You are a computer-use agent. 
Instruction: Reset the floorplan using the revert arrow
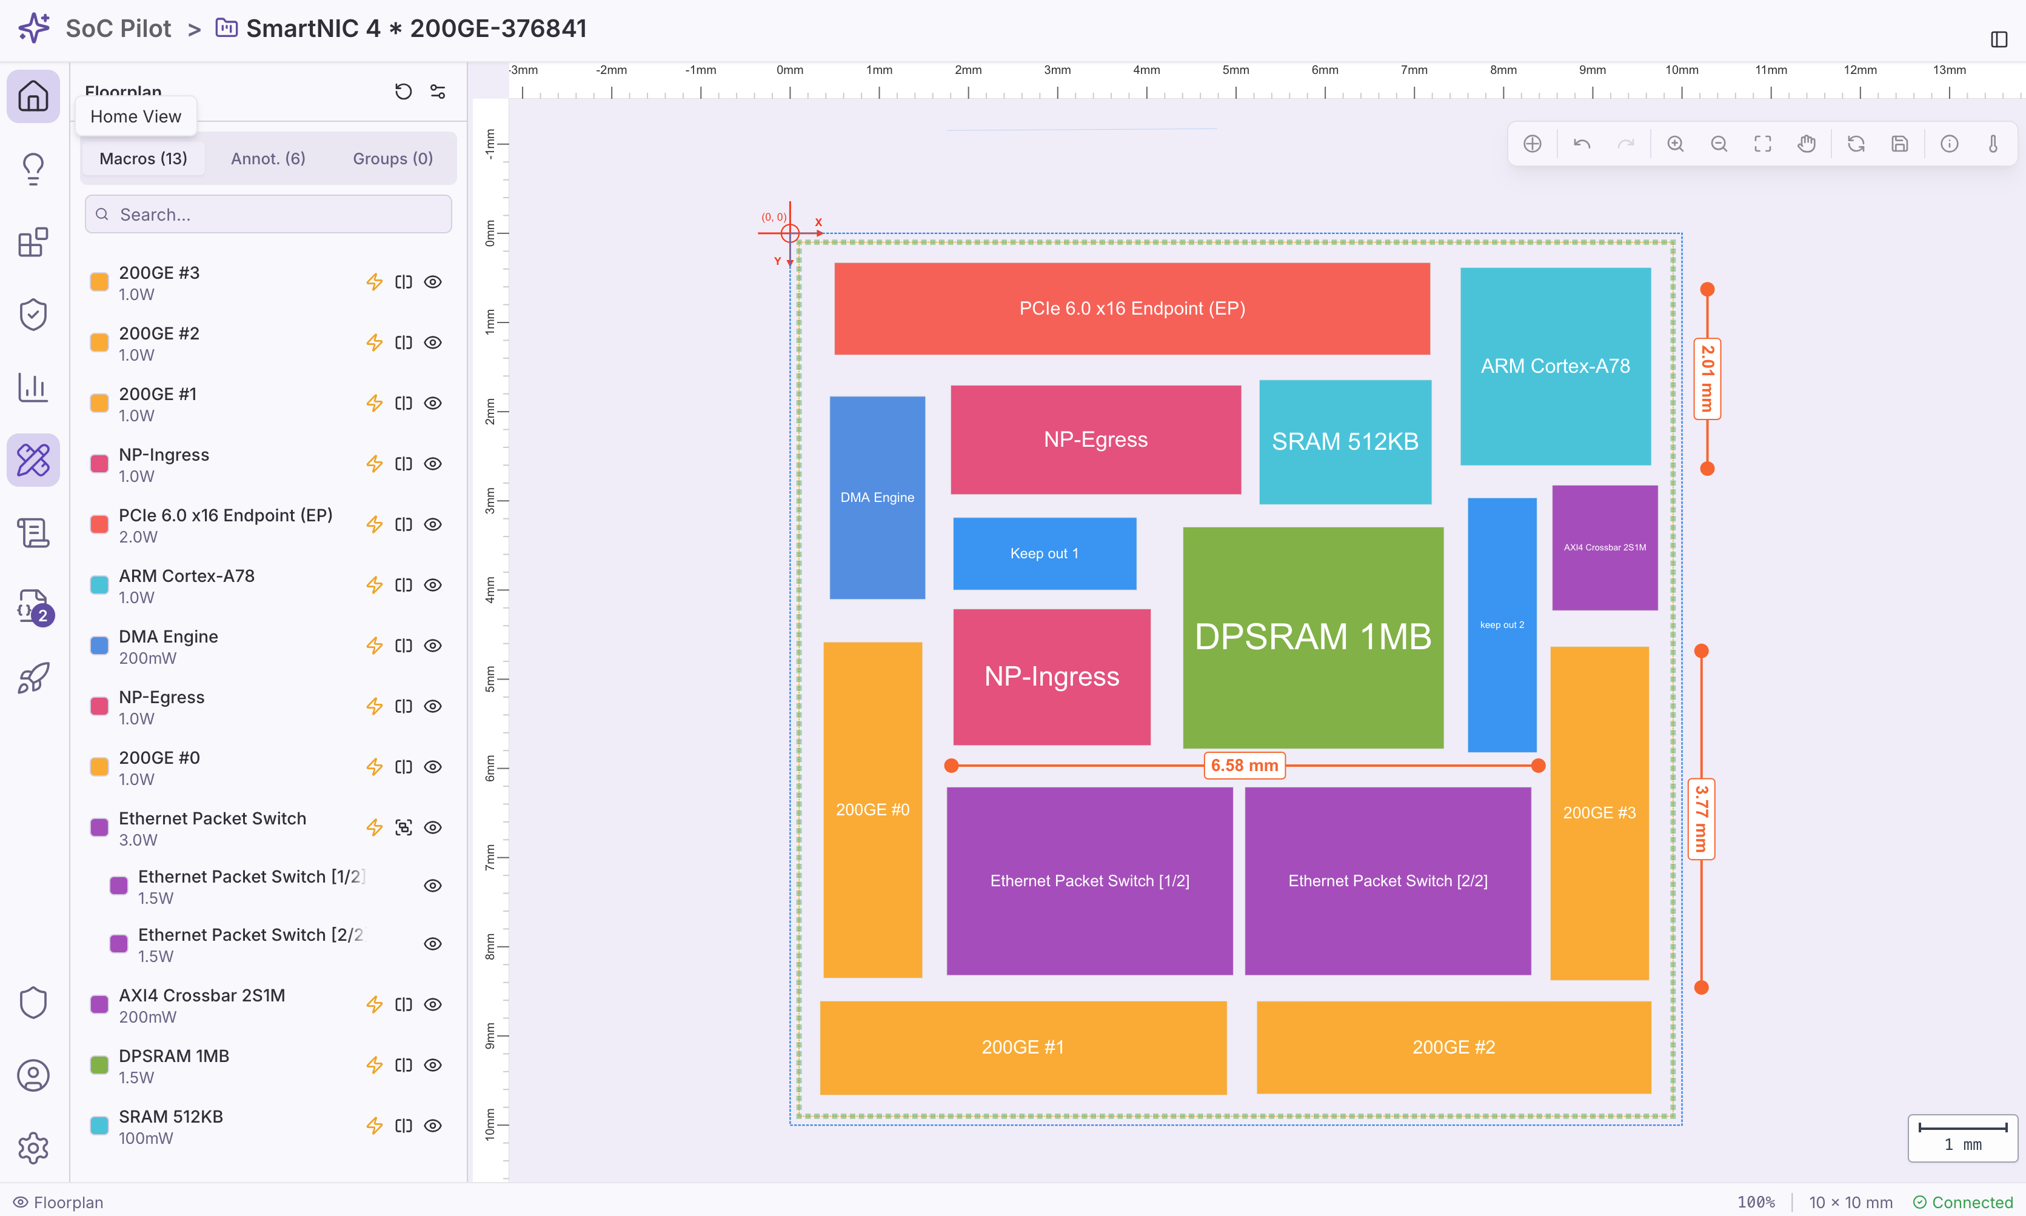pos(403,91)
